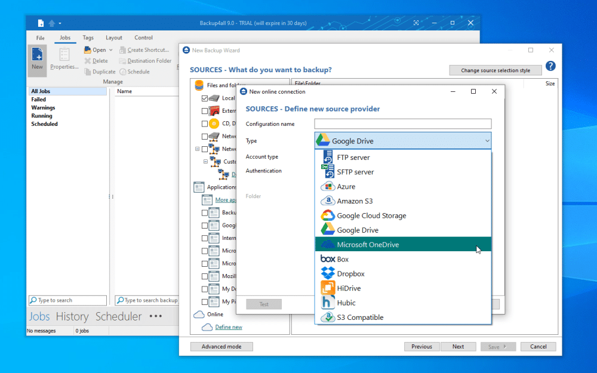The width and height of the screenshot is (597, 373).
Task: Choose Google Cloud Storage entry
Action: click(371, 215)
